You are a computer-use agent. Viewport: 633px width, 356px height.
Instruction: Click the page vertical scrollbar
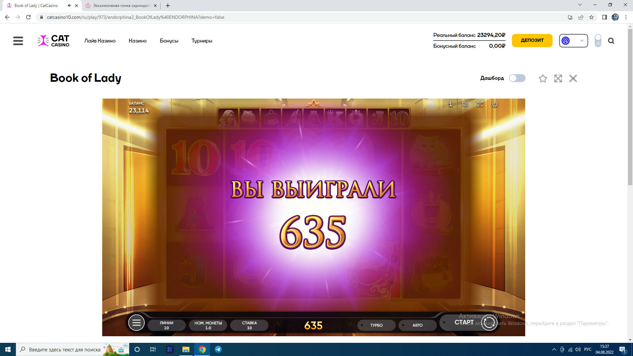[630, 105]
